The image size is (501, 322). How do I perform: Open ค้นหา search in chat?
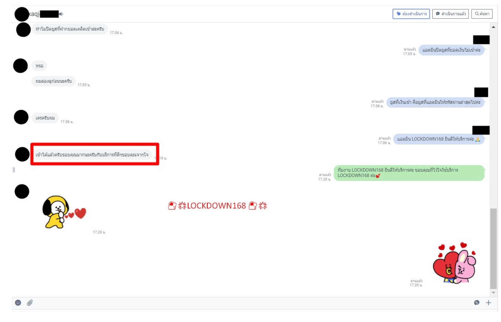(x=482, y=14)
